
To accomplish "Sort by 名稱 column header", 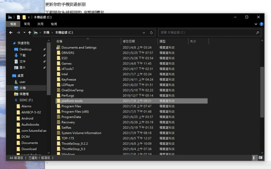I will tap(59, 41).
